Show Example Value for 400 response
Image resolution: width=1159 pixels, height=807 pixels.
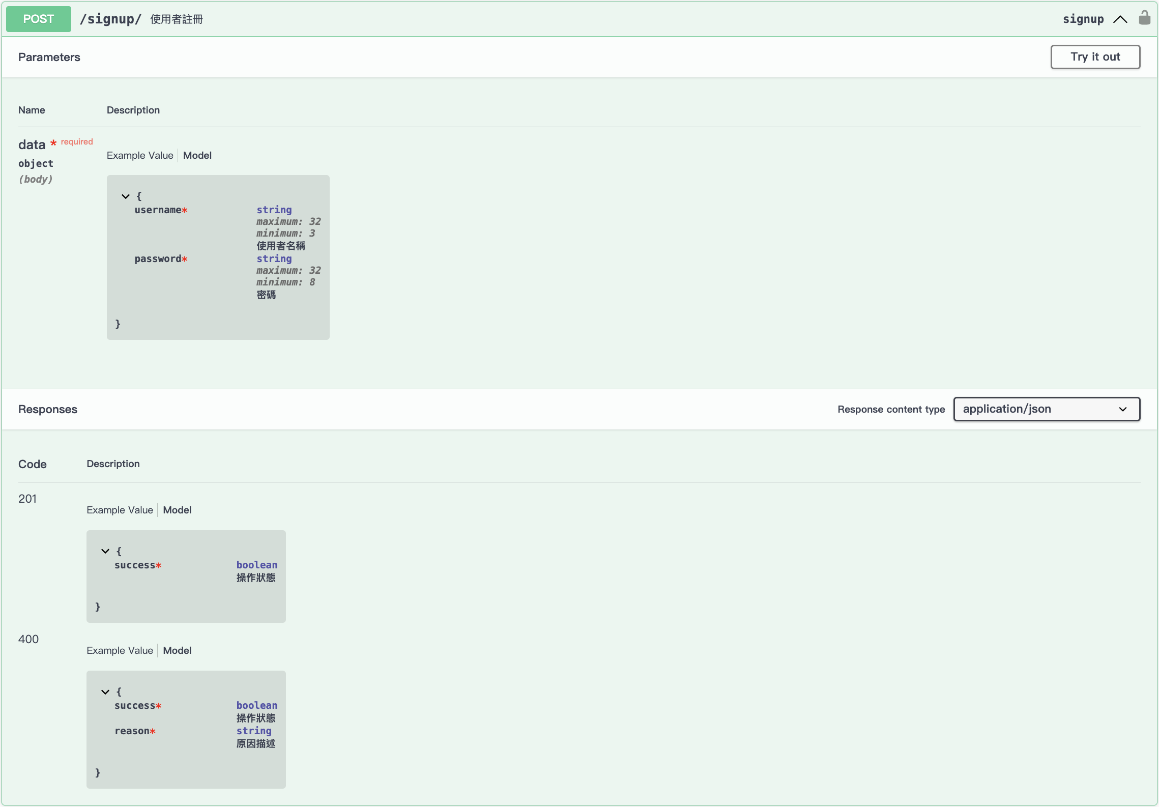[120, 650]
